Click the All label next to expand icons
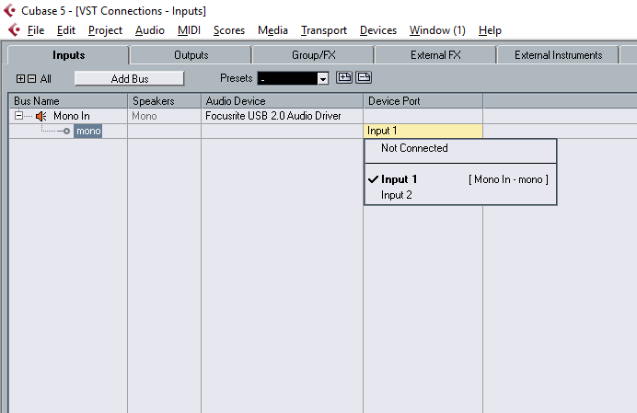The image size is (637, 413). [45, 79]
